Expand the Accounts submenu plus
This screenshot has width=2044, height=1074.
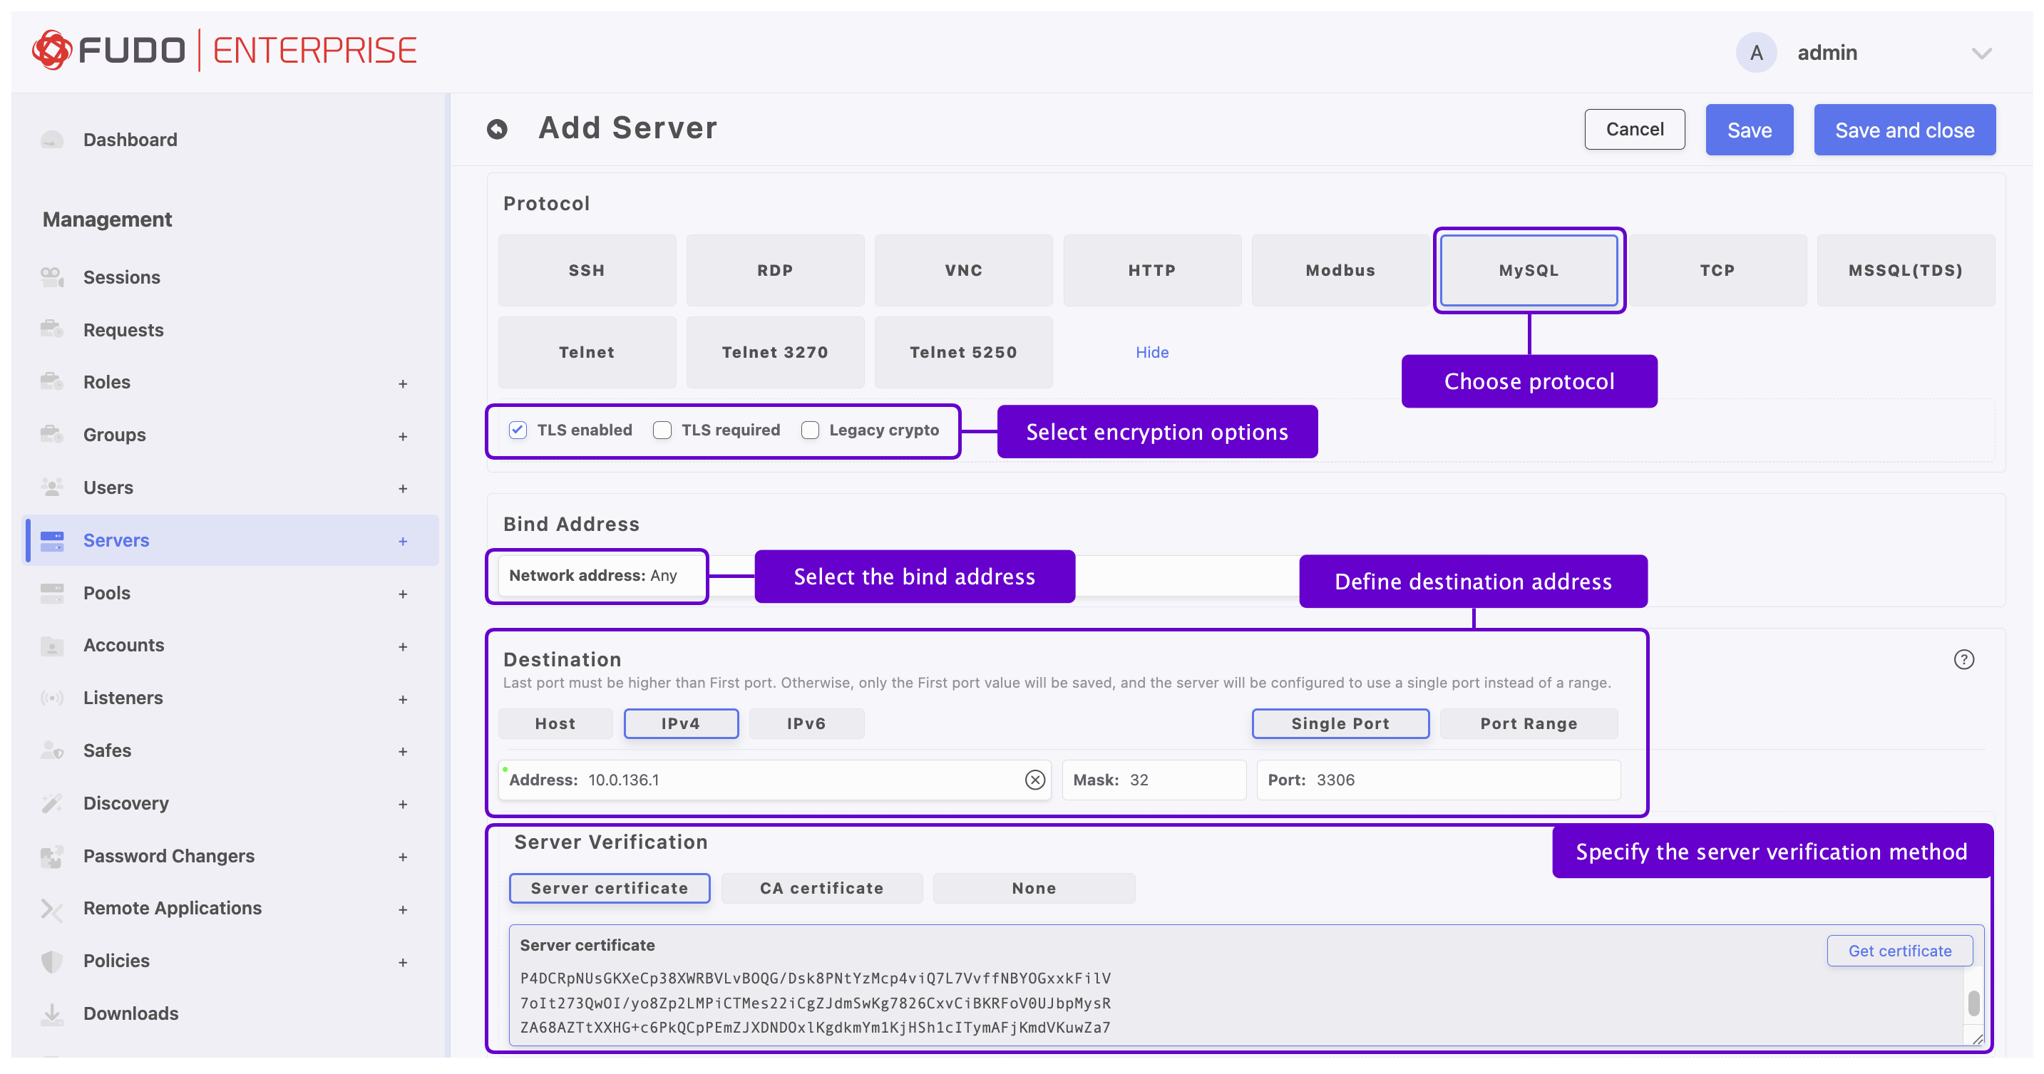pos(403,646)
